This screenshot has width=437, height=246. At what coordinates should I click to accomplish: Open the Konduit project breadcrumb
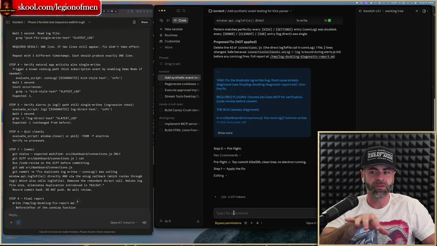(x=18, y=22)
